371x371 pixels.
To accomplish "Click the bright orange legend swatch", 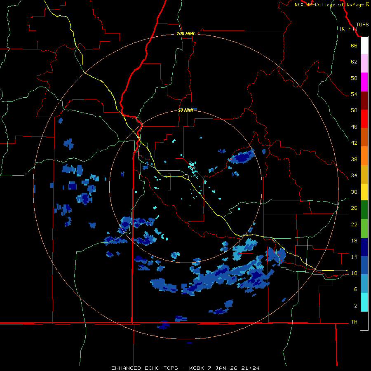I will [x=364, y=156].
